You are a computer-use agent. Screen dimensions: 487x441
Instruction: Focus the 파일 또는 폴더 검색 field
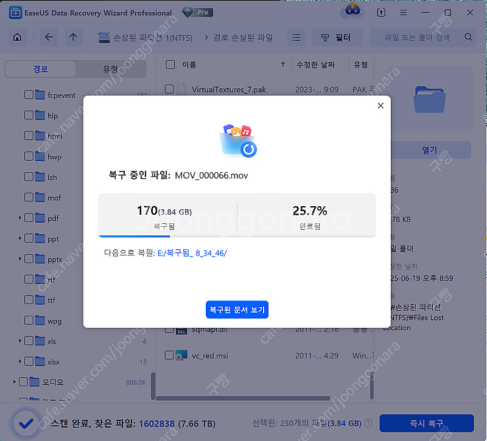click(422, 38)
